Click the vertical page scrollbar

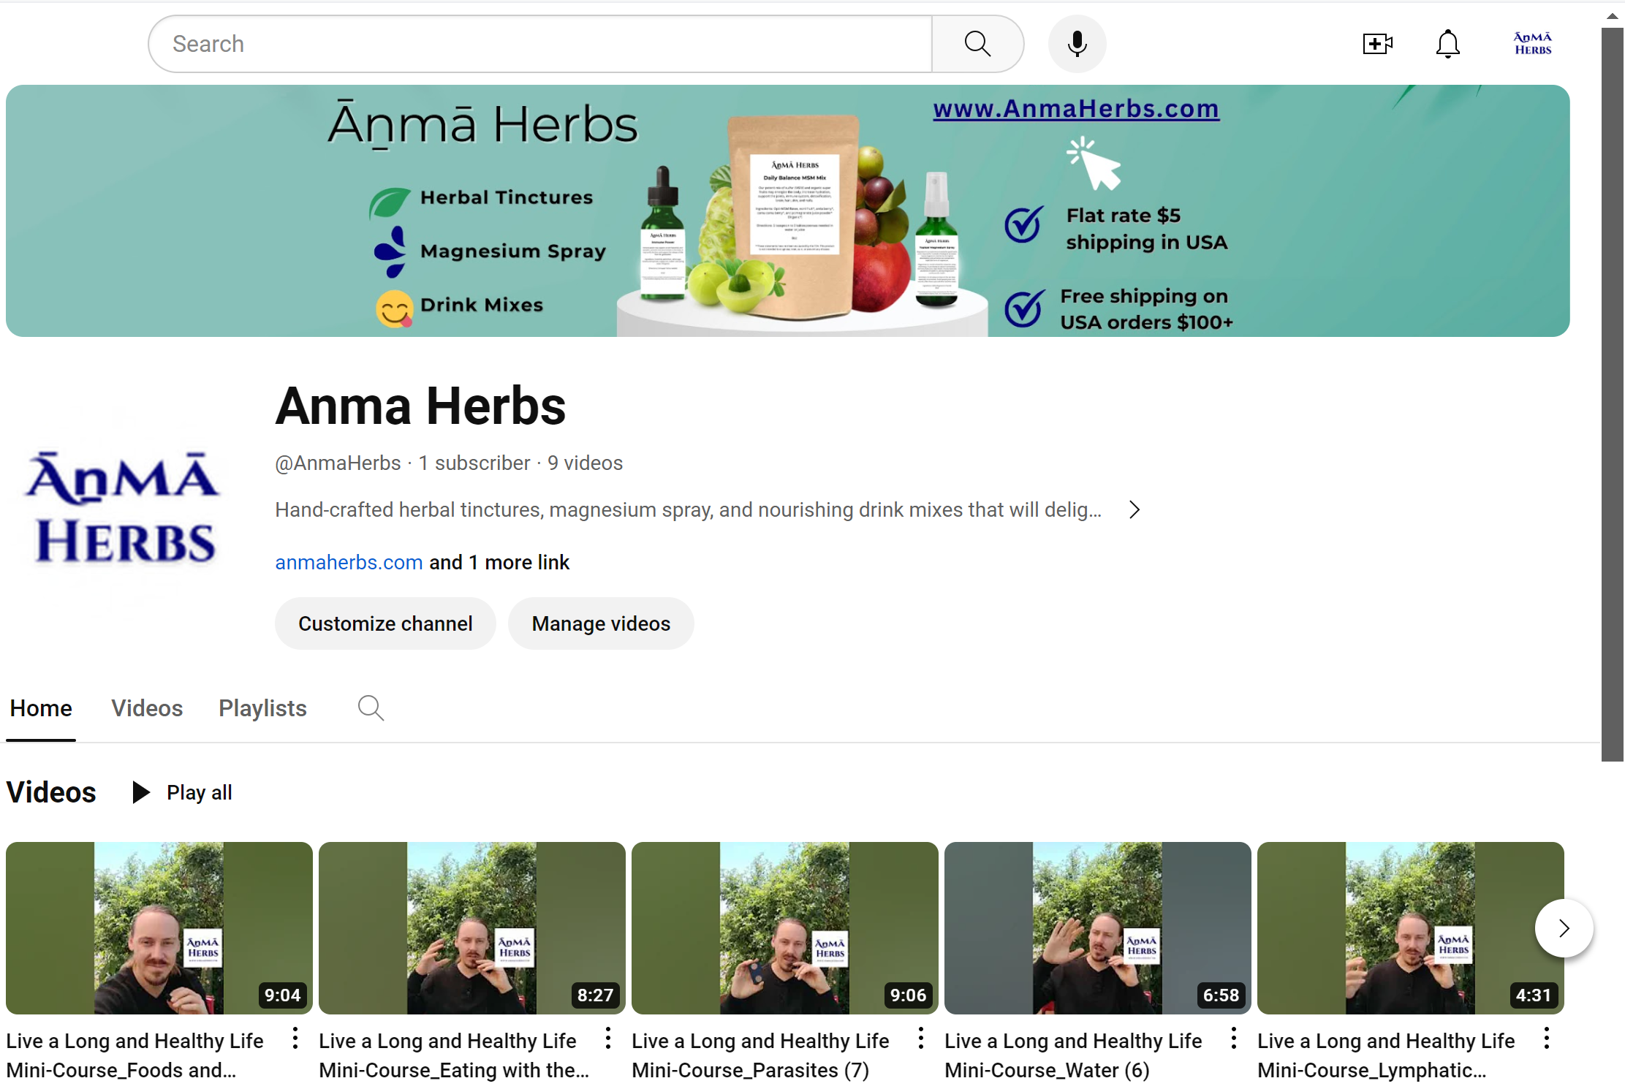pos(1612,395)
